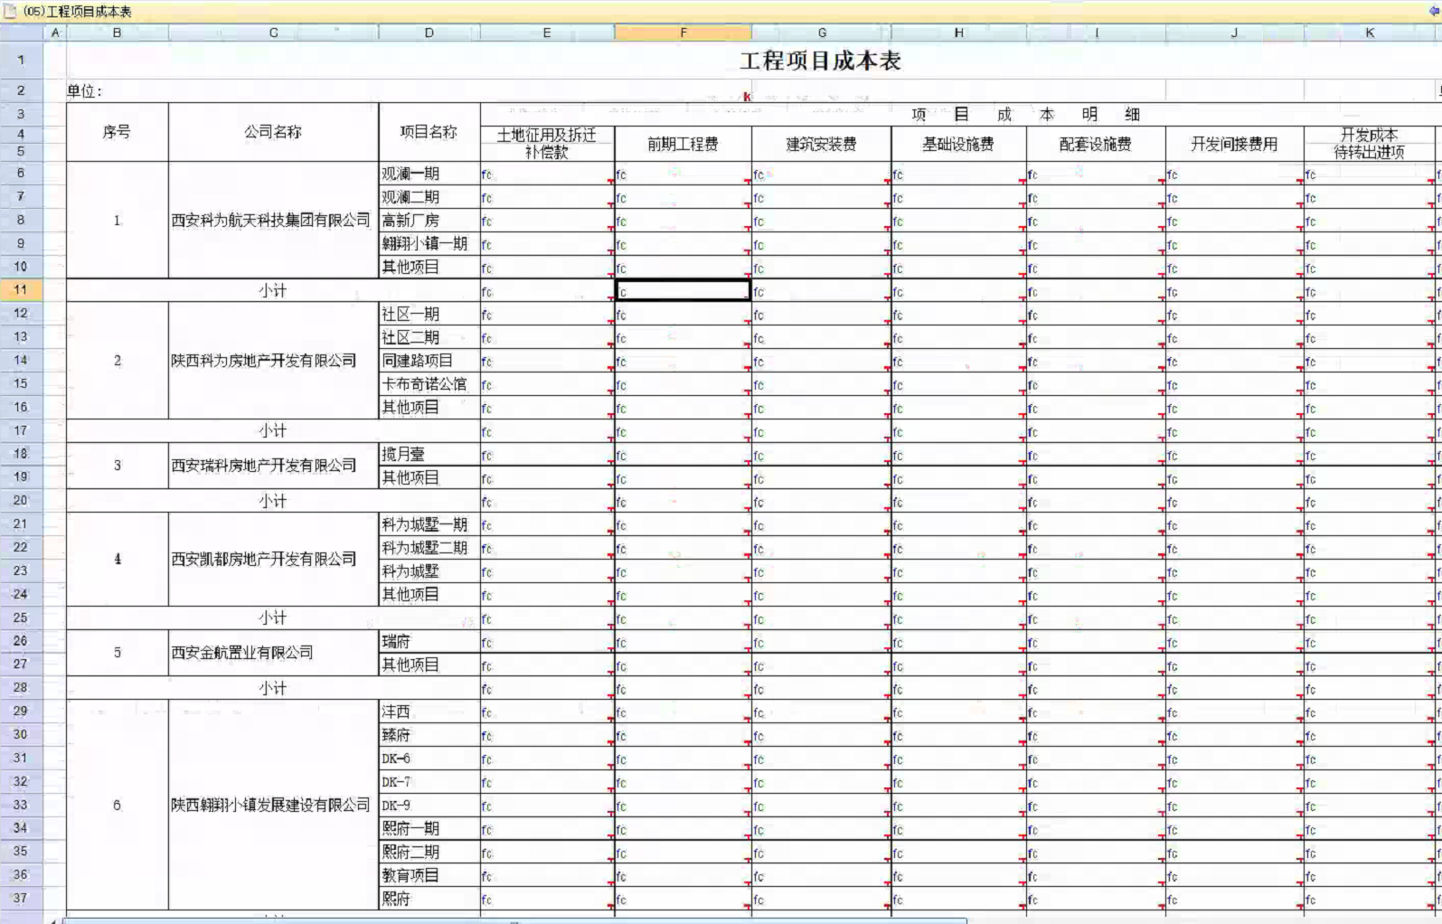This screenshot has height=924, width=1442.
Task: Click the DK-7 project cell
Action: pyautogui.click(x=429, y=782)
